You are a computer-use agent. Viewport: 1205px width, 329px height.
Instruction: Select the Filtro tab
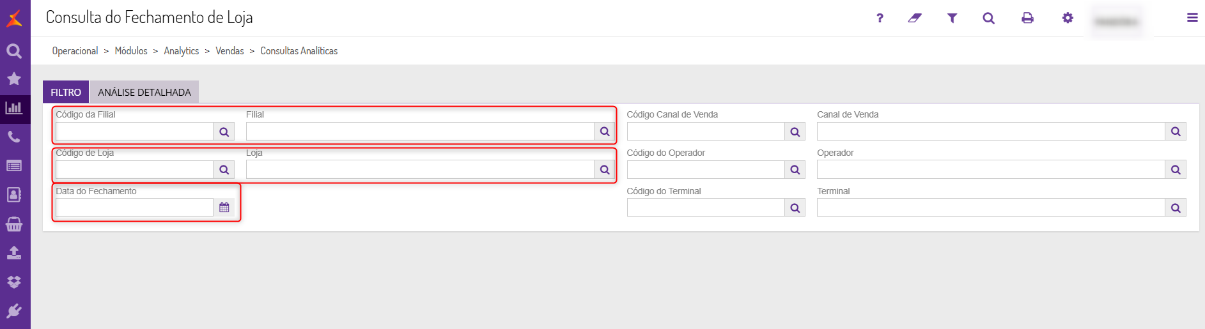coord(66,92)
